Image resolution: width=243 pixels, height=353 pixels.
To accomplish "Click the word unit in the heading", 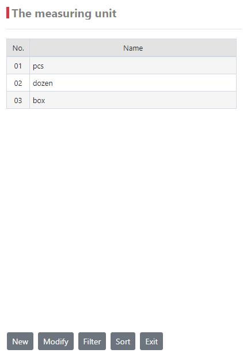I will 105,13.
